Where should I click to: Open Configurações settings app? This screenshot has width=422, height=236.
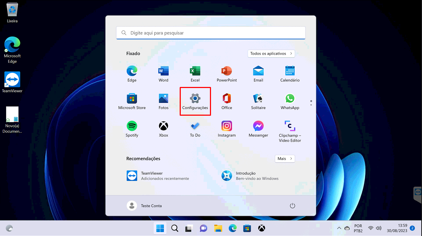195,101
